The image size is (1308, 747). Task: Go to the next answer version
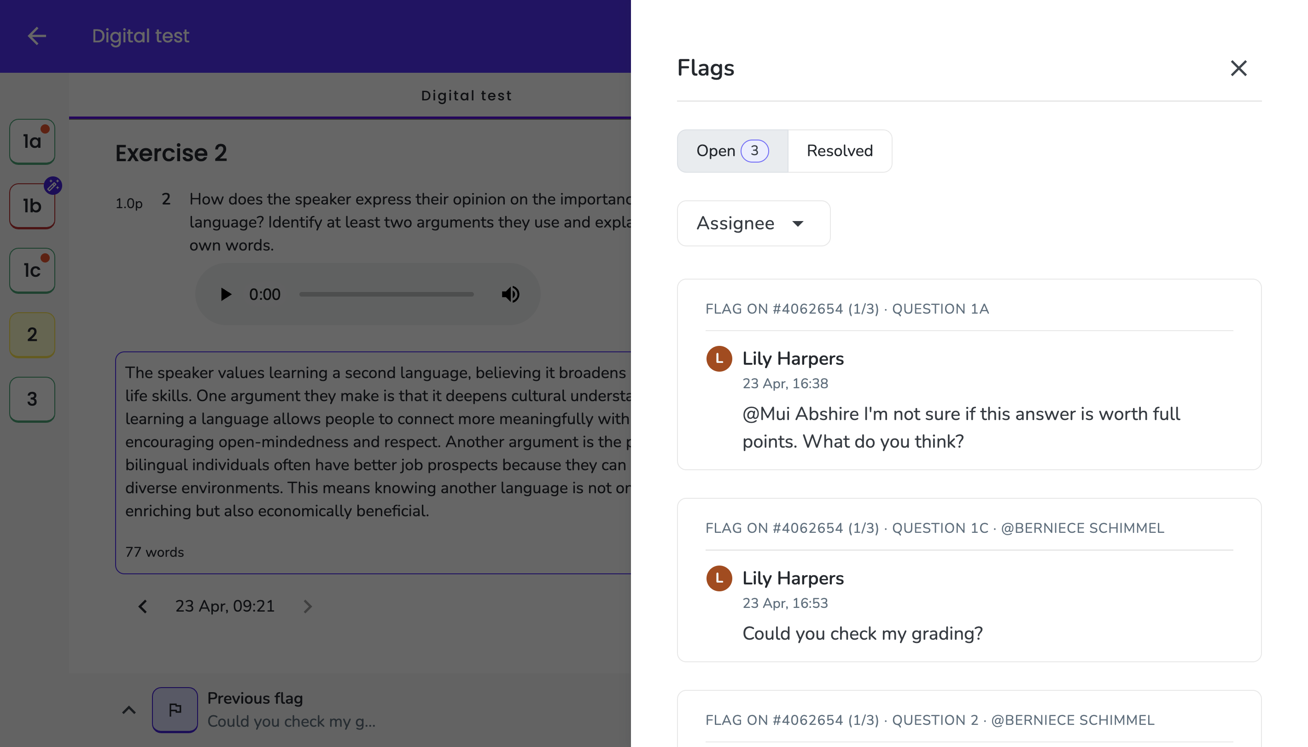(x=307, y=607)
